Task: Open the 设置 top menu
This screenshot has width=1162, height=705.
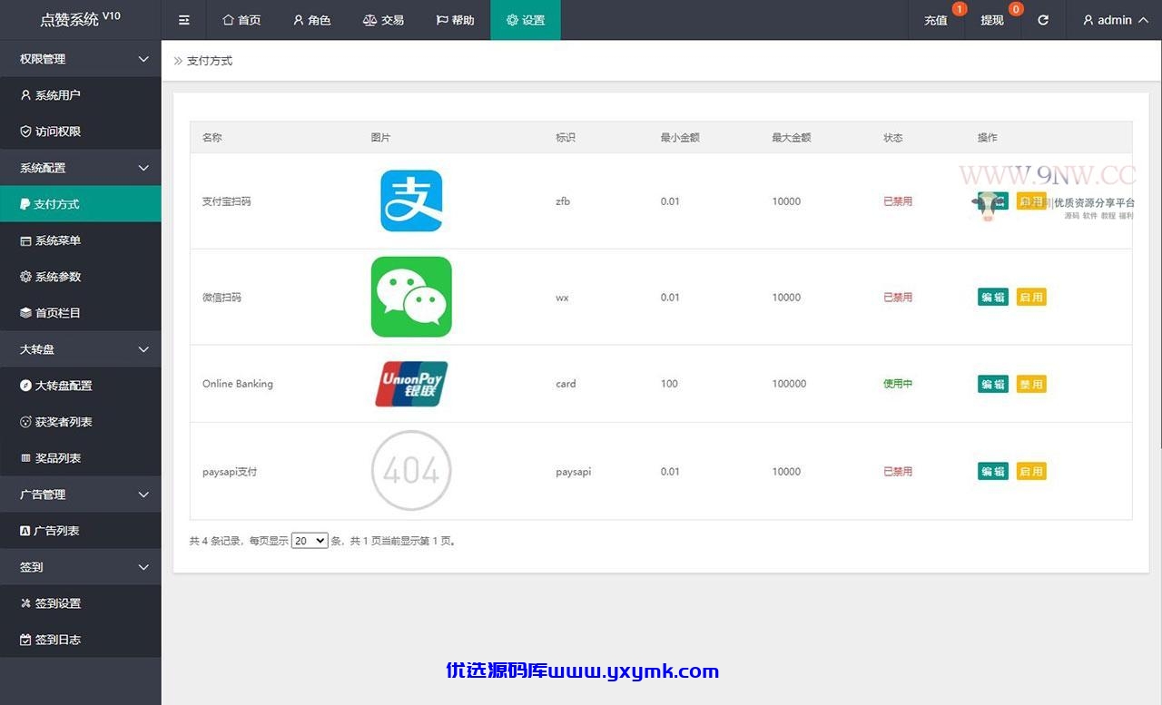Action: pos(526,20)
